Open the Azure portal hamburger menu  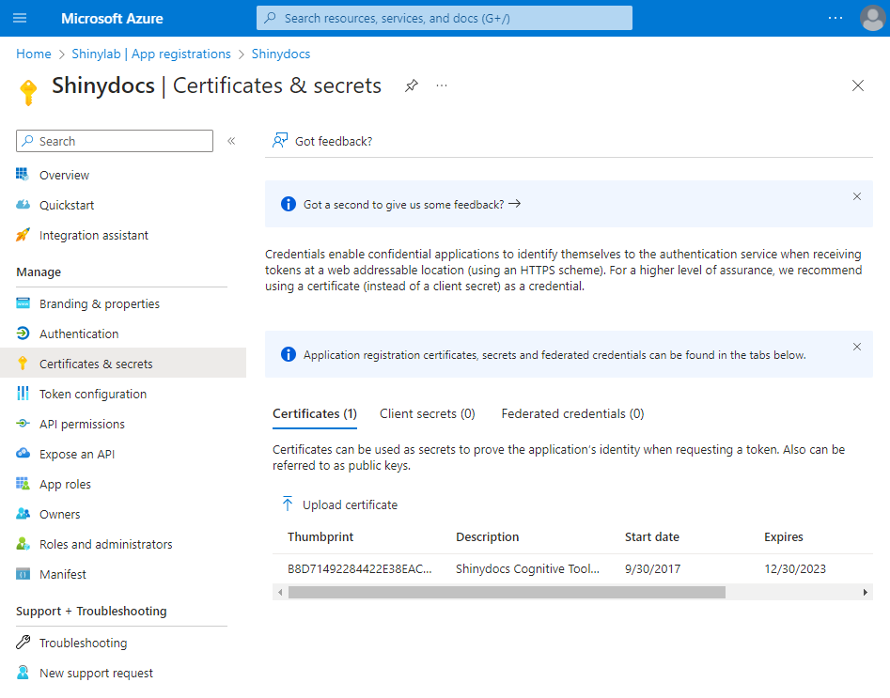[21, 18]
